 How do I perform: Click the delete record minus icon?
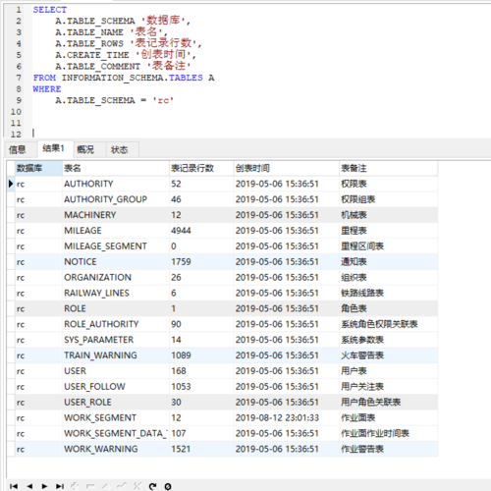90,486
